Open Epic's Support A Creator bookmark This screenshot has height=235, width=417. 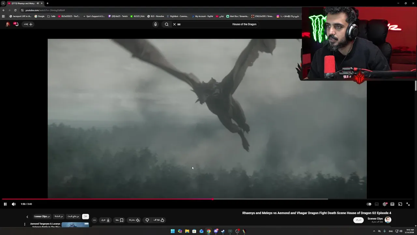(94, 16)
